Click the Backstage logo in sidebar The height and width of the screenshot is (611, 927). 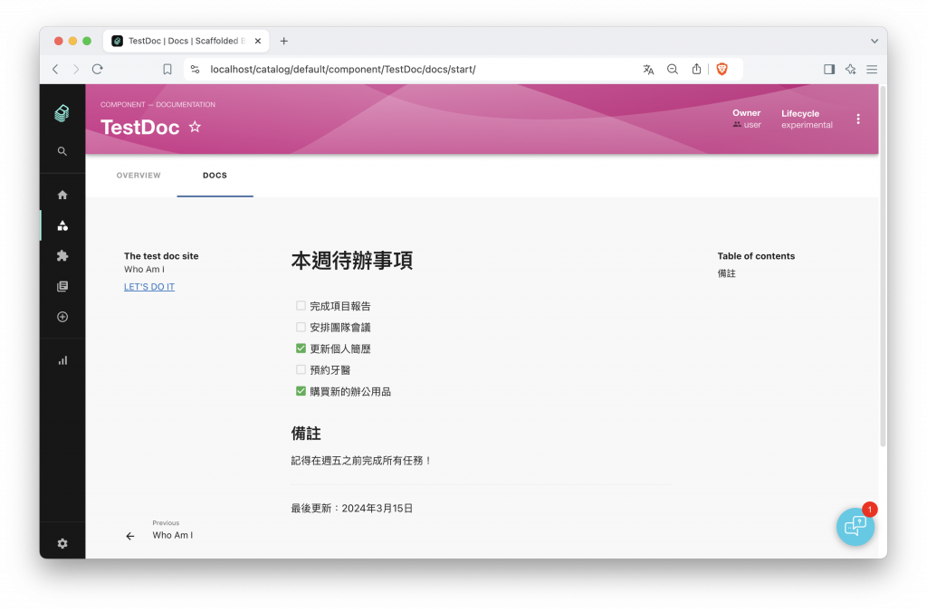point(62,113)
